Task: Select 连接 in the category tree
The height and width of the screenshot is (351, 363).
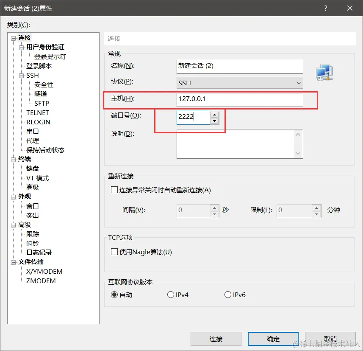Action: (x=25, y=38)
